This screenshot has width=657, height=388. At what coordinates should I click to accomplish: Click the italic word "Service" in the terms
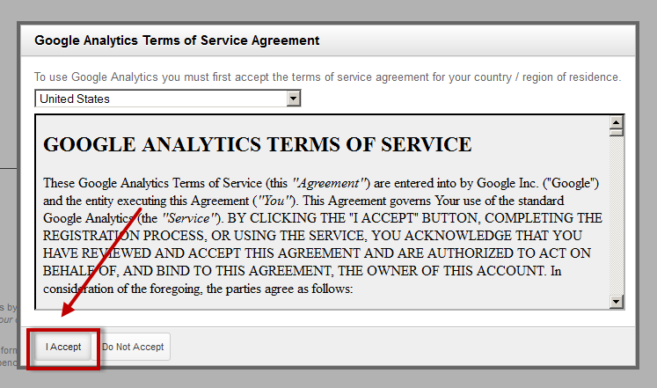pyautogui.click(x=187, y=218)
